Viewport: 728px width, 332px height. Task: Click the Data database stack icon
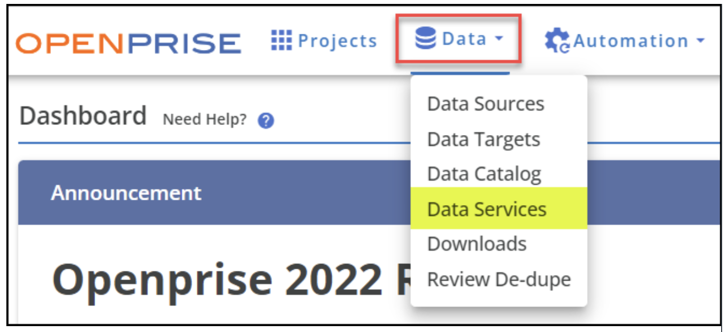425,39
